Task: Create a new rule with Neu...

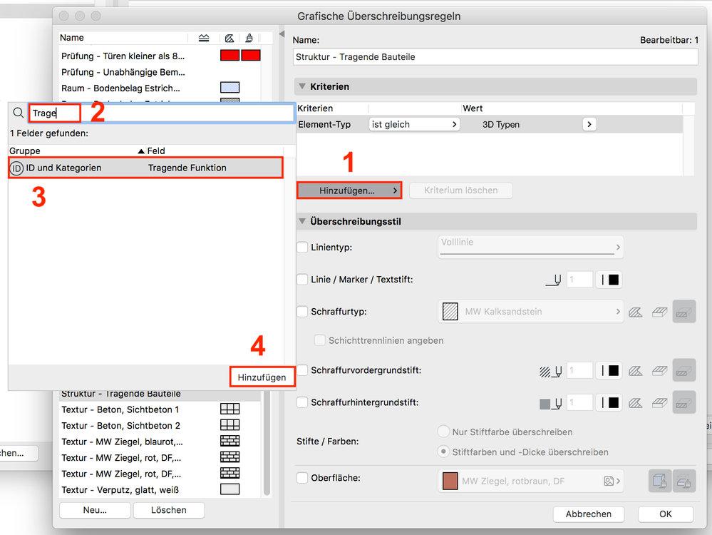Action: (x=95, y=510)
